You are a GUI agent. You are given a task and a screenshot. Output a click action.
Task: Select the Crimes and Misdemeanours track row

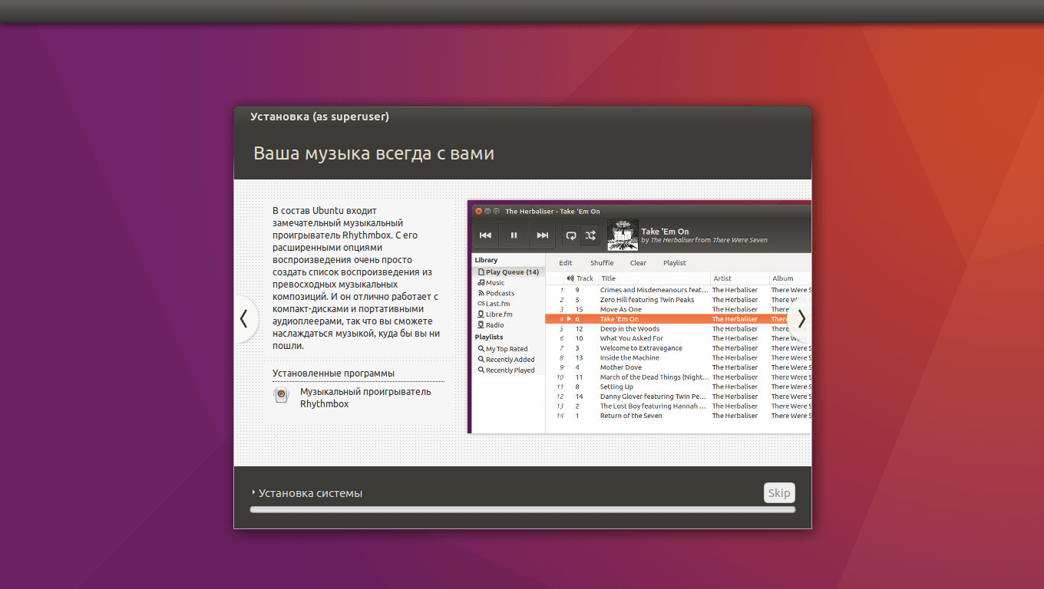pos(679,290)
